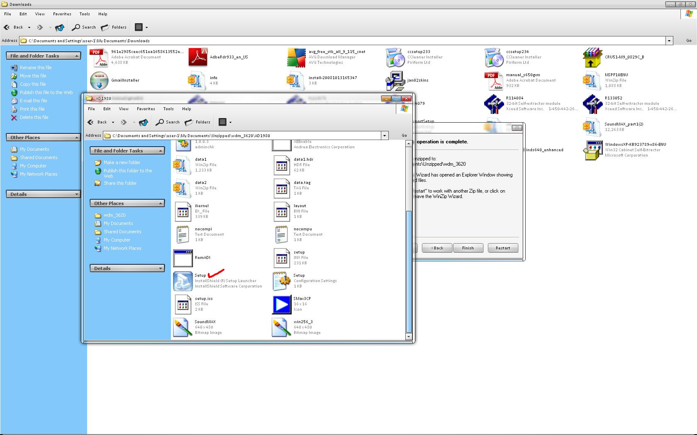
Task: Open the SMax3CP icon file
Action: pos(281,304)
